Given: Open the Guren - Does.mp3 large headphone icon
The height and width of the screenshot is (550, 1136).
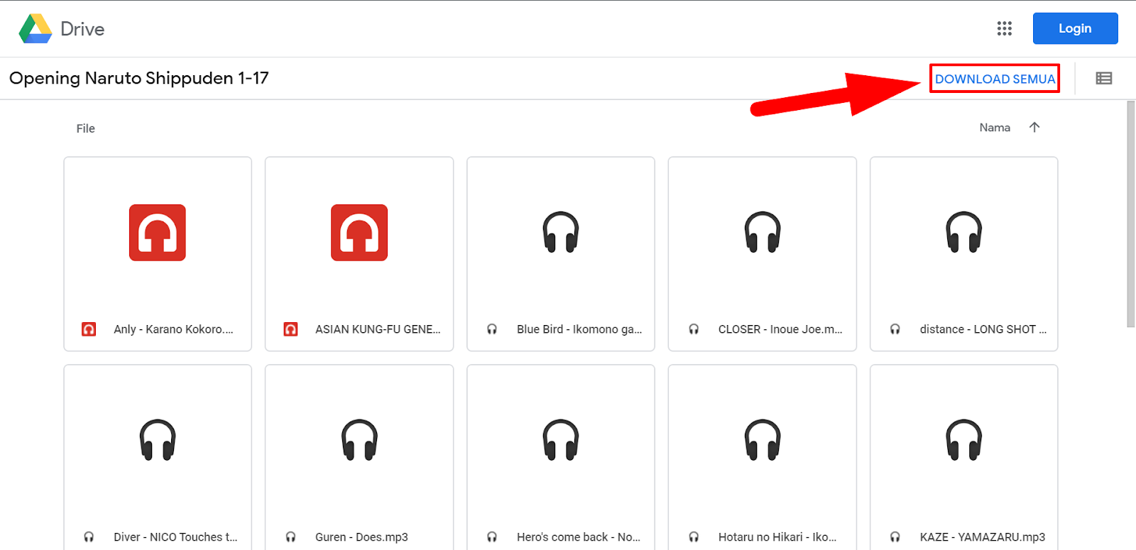Looking at the screenshot, I should (359, 440).
